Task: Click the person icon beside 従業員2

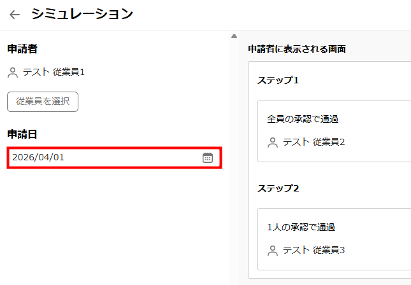Action: [273, 142]
